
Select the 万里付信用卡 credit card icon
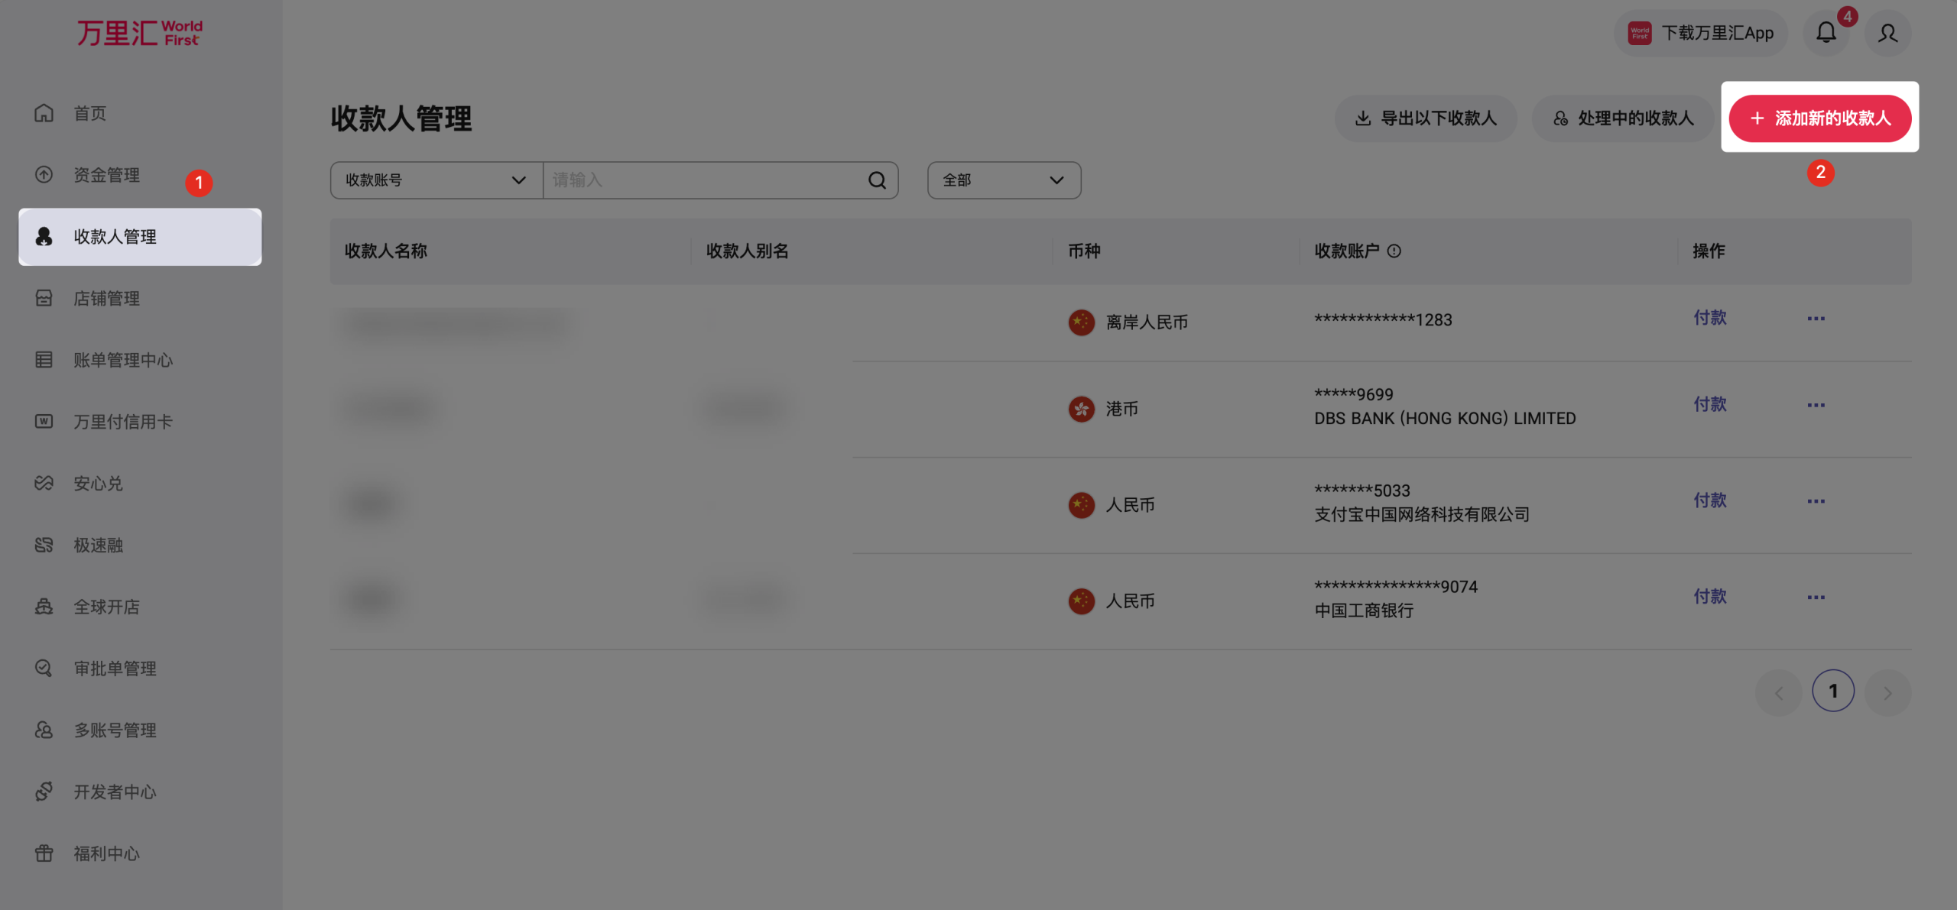[44, 421]
